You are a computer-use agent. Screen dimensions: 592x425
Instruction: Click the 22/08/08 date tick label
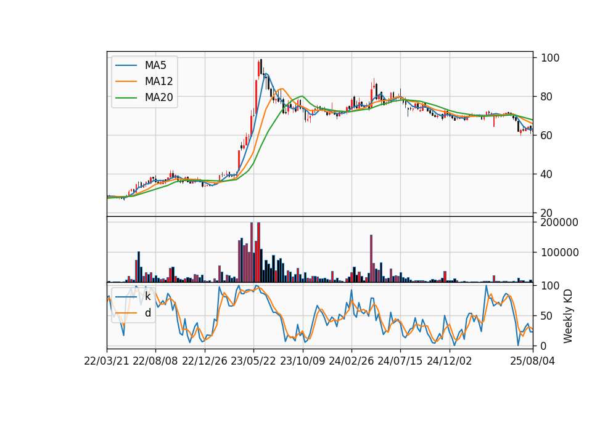(x=155, y=361)
